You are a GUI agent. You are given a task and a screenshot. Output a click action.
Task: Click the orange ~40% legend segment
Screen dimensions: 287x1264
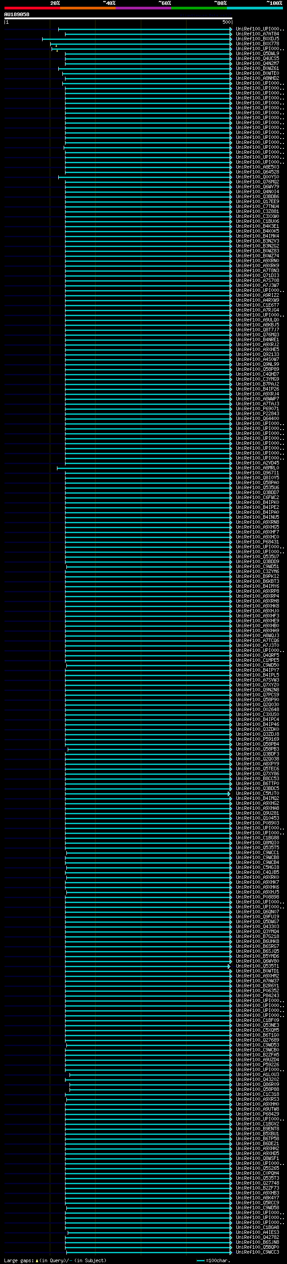(x=88, y=8)
